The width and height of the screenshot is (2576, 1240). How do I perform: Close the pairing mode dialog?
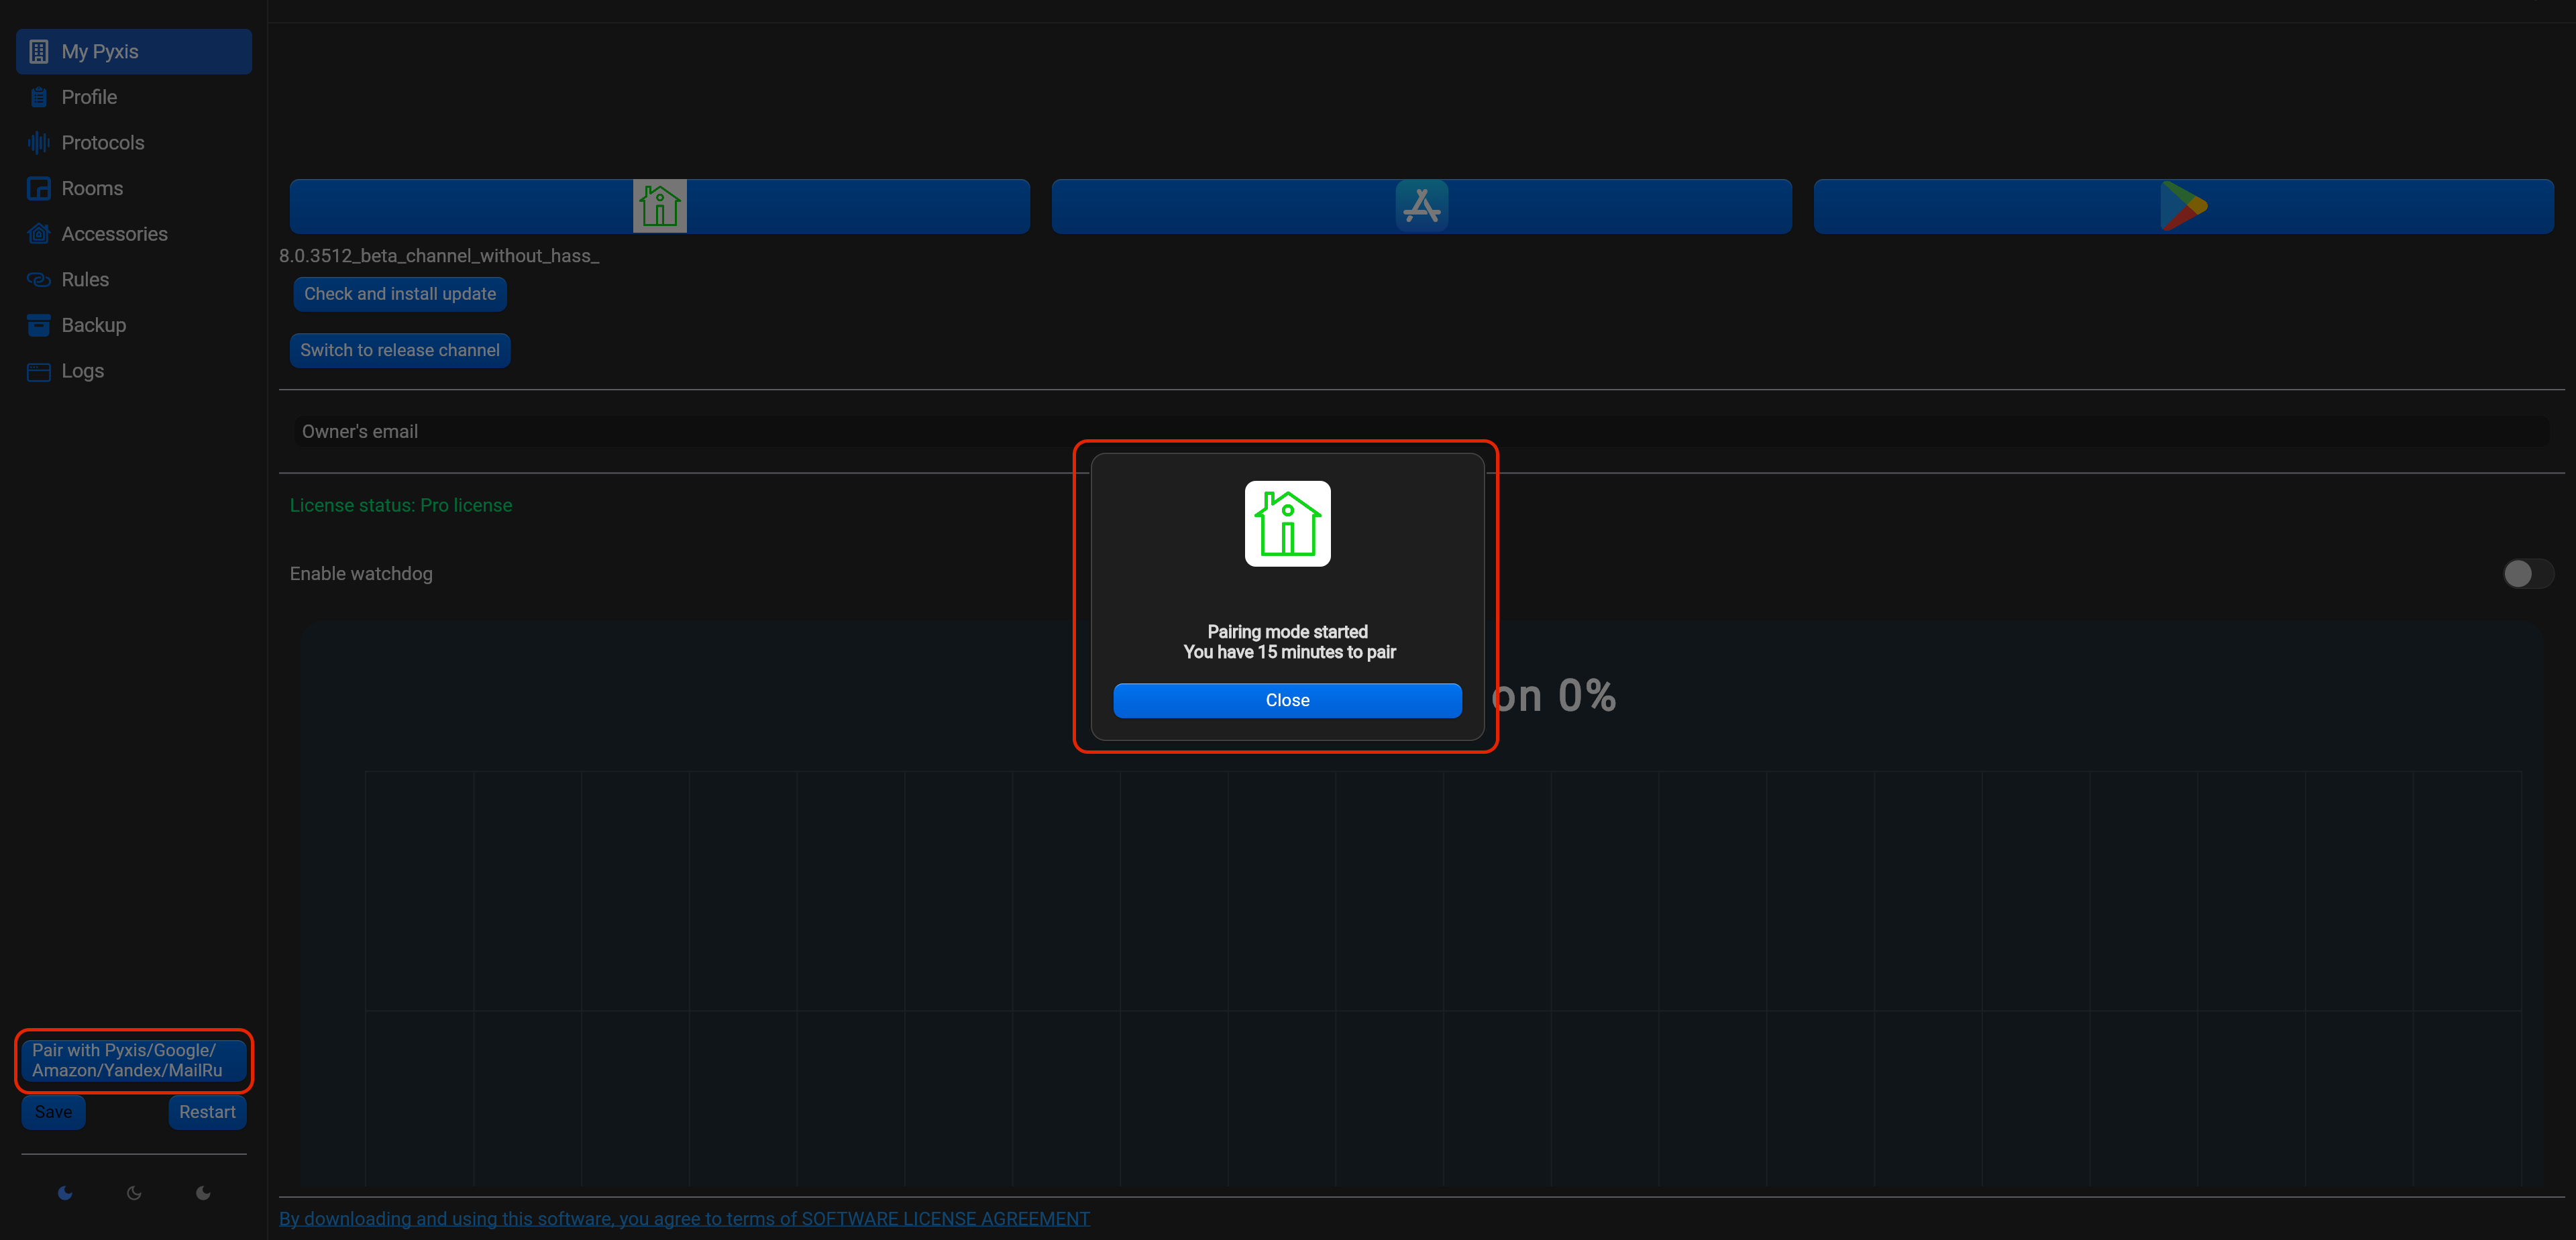(x=1287, y=700)
